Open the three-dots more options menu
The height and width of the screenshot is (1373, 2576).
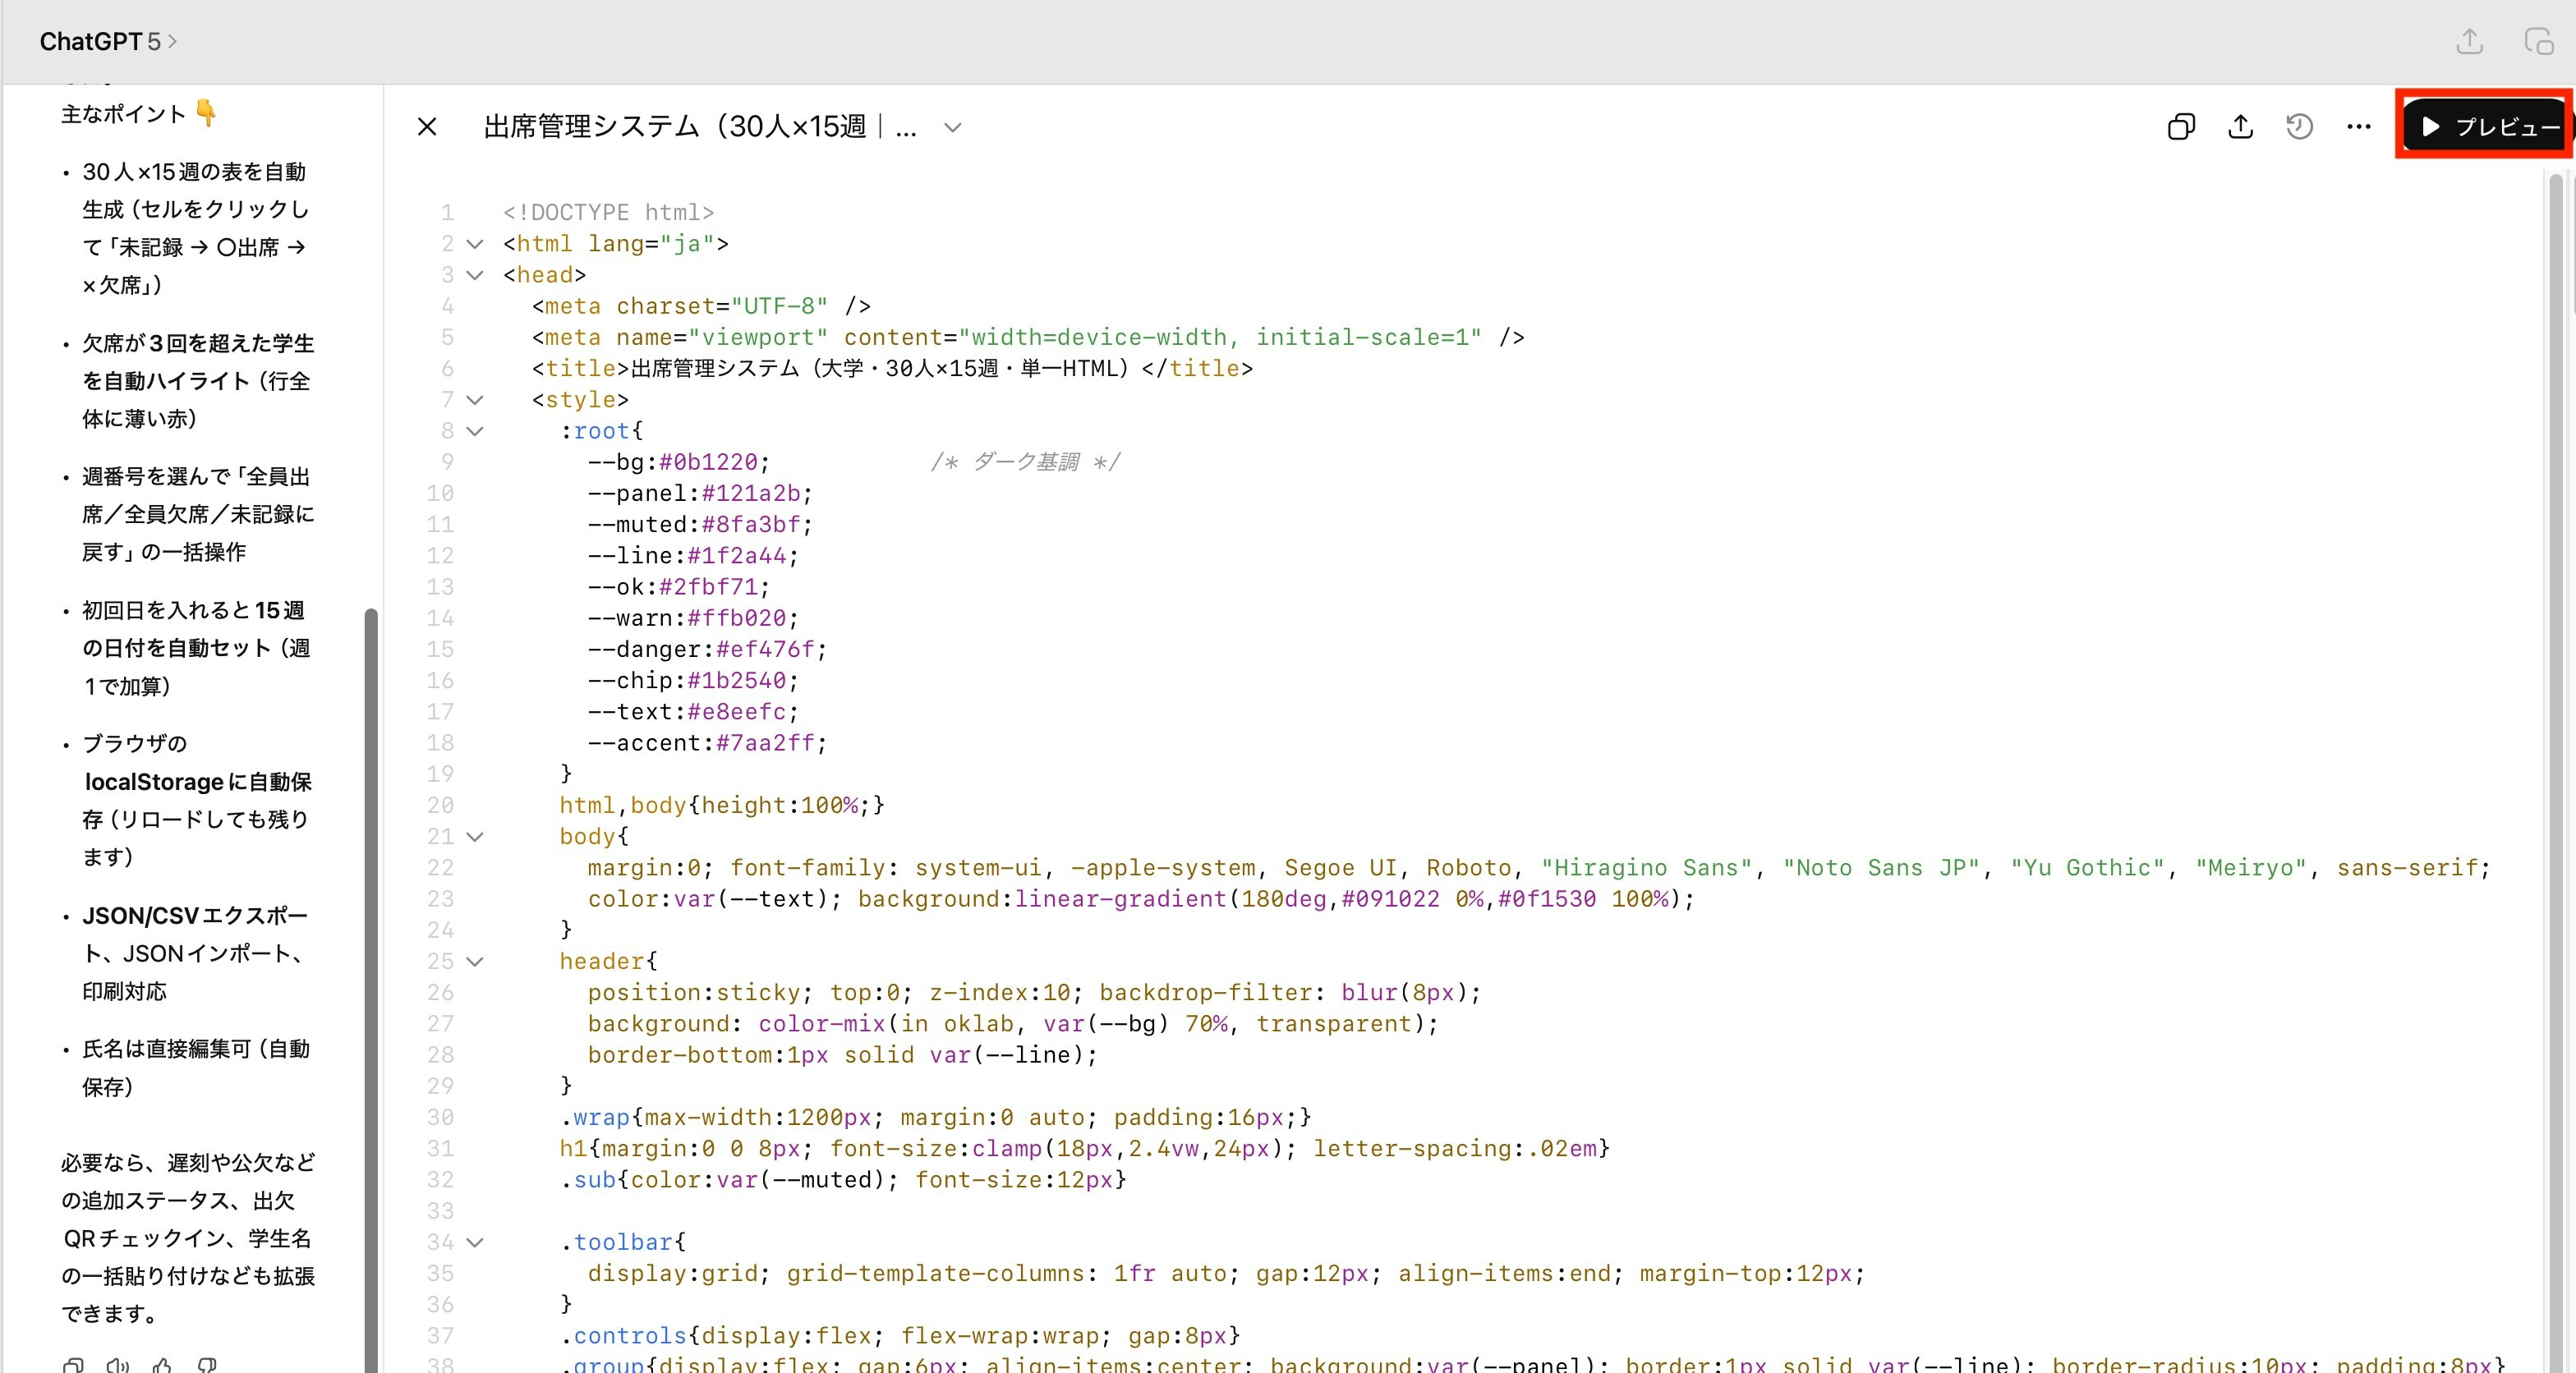(2358, 127)
